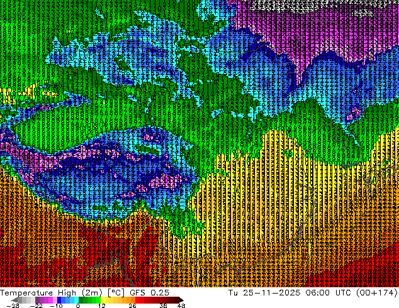The width and height of the screenshot is (399, 308).
Task: Click the '48' legend label
Action: [x=181, y=305]
